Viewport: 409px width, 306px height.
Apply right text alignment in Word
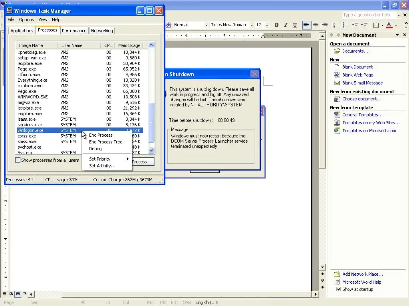[324, 25]
